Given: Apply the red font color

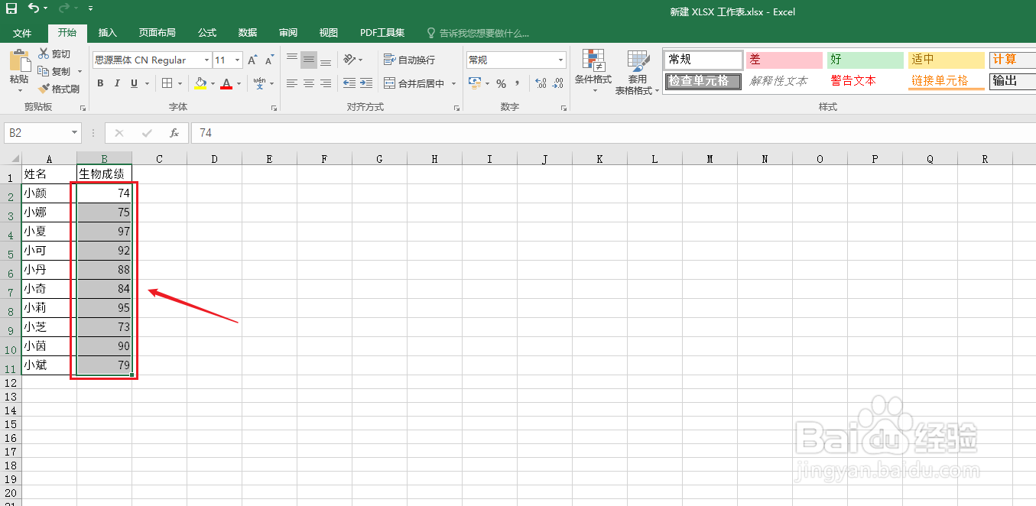Looking at the screenshot, I should tap(226, 83).
